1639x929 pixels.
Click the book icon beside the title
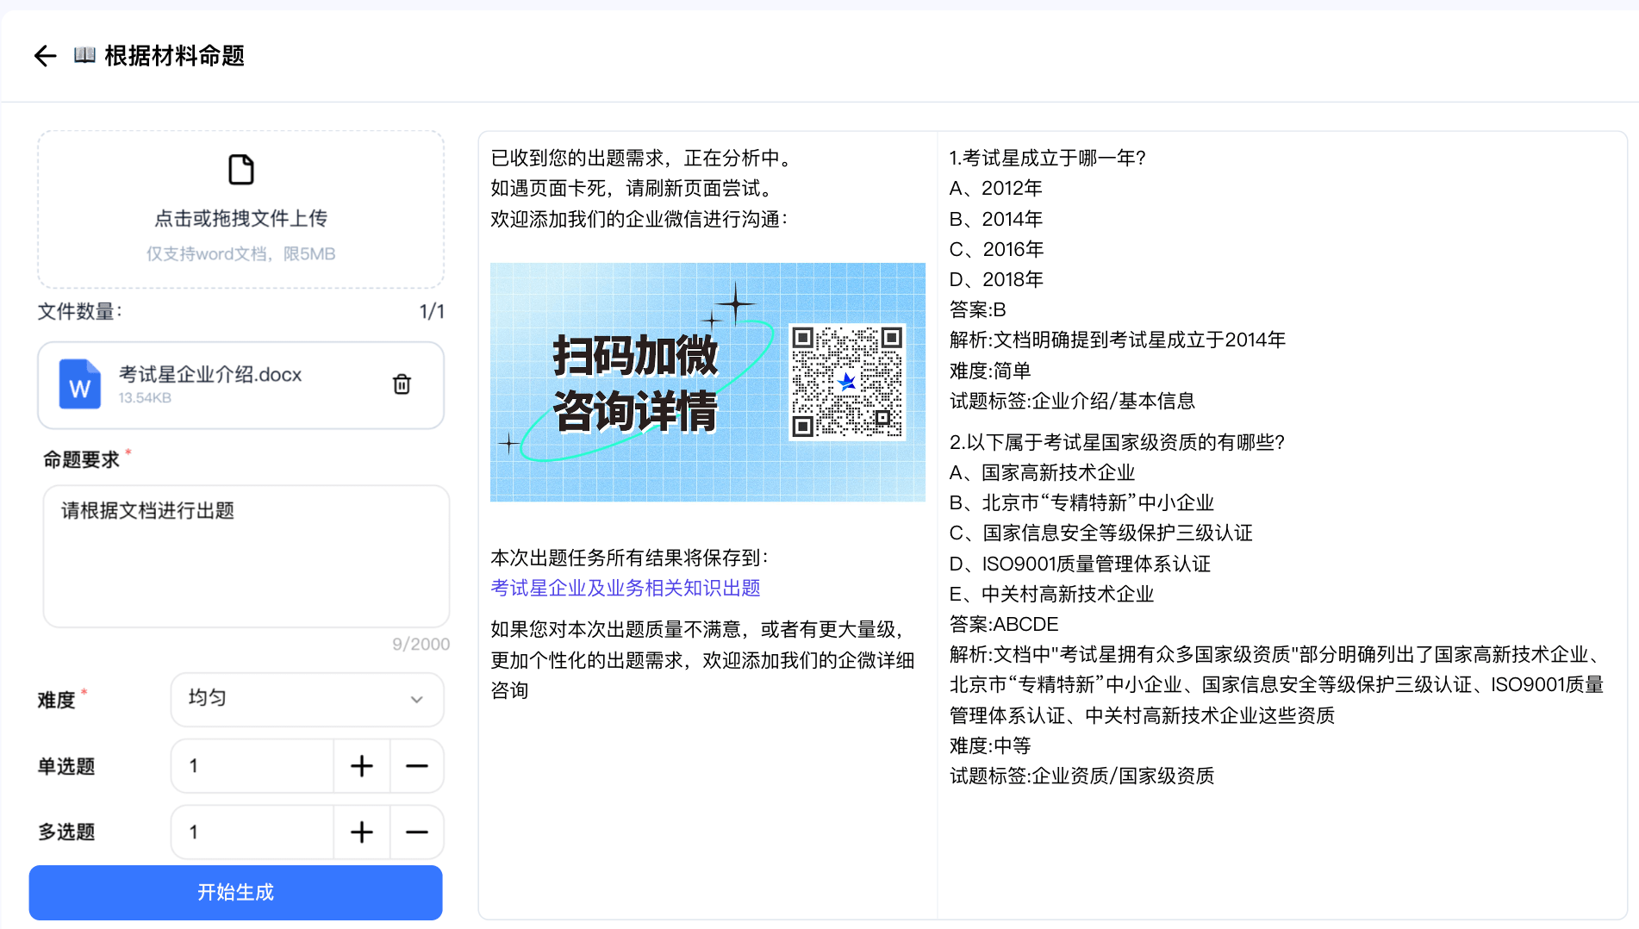tap(82, 55)
